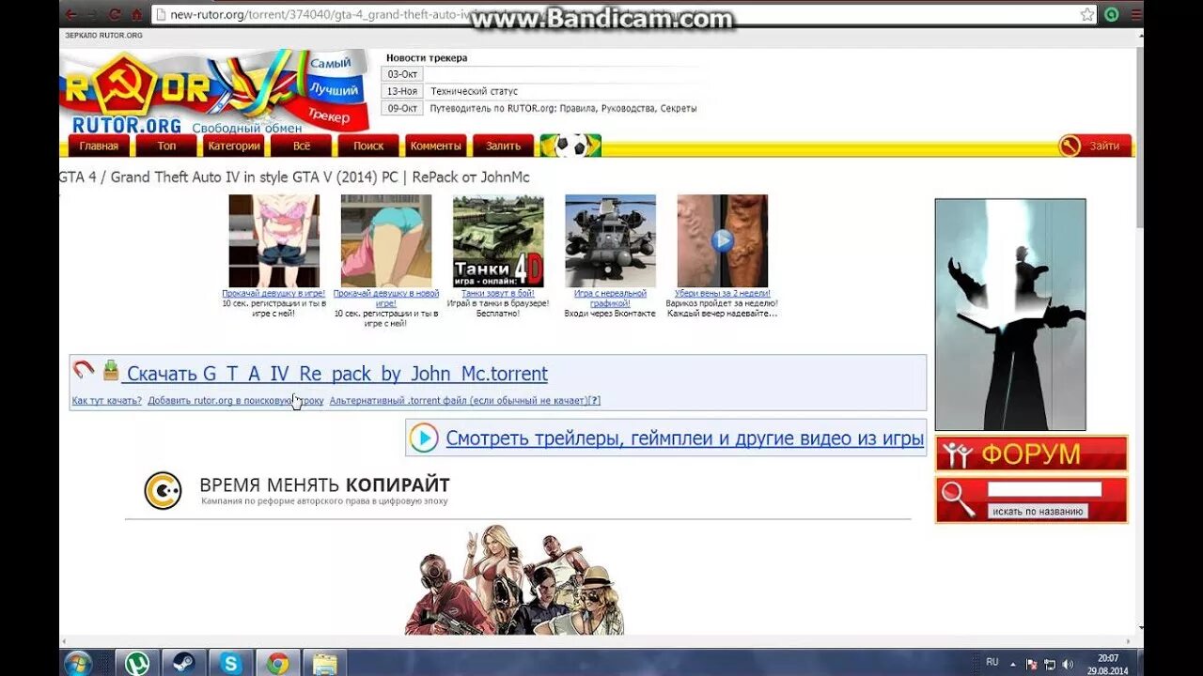Reload the page with the refresh icon
Screen dimensions: 1203x676
click(115, 14)
